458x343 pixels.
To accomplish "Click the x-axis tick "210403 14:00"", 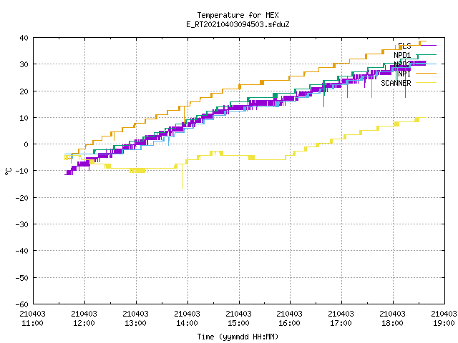I will coord(187,319).
